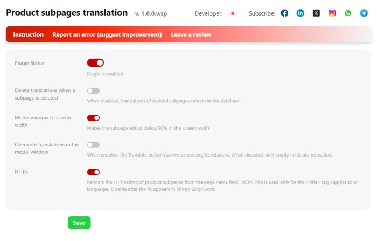Open the Instagram subscribe icon
Screen dimensions: 377x241
pos(332,13)
